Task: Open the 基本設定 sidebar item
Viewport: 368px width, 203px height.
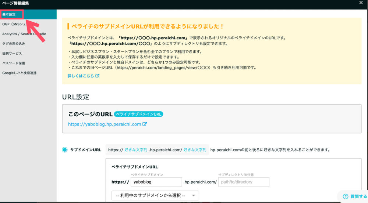Action: [x=28, y=14]
